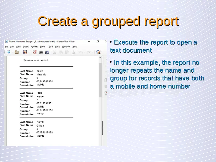The image size is (216, 162).
Task: Click the Export as PDF icon
Action: [x=35, y=52]
